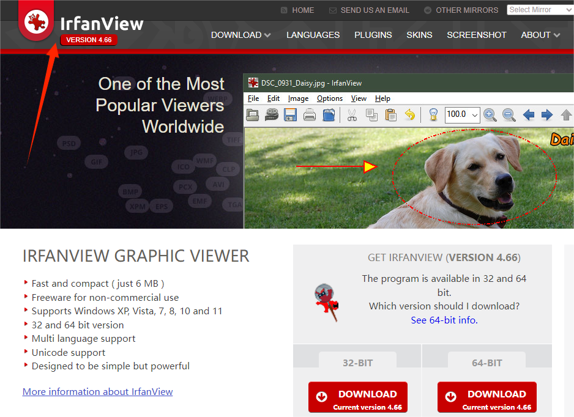Viewport: 574px width, 417px height.
Task: Open SCREENSHOT in the navigation bar
Action: click(x=476, y=35)
